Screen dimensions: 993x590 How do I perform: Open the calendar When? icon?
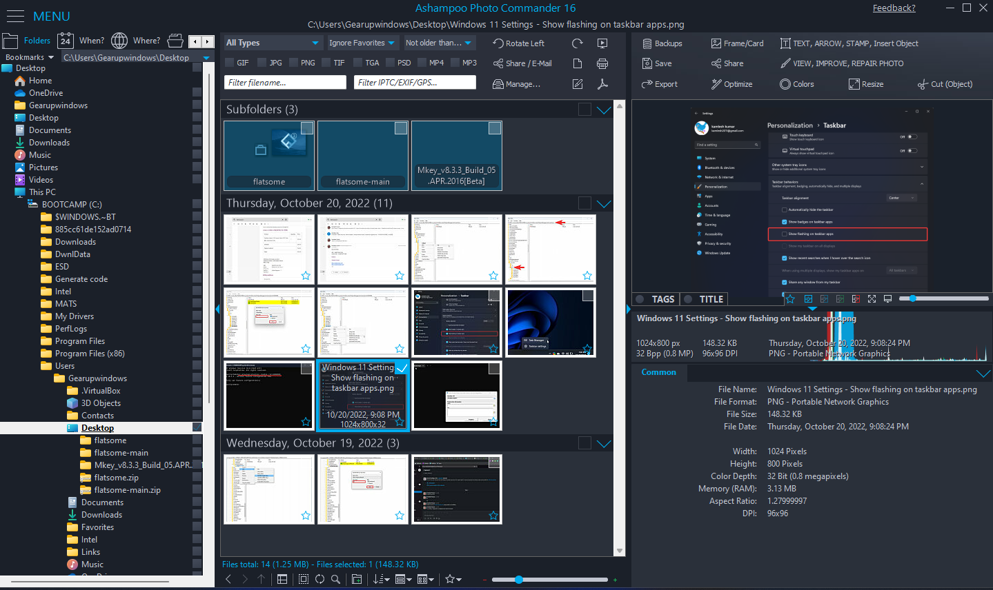pos(66,41)
